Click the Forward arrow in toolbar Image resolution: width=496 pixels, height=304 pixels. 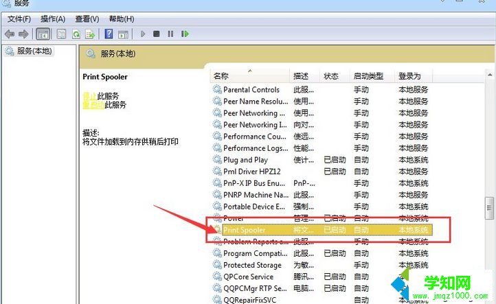point(23,34)
